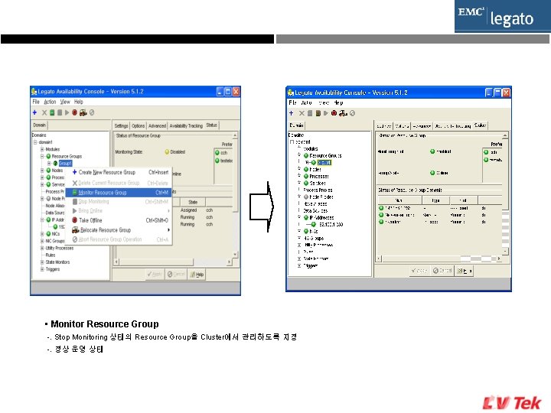Switch to Advanced tab in window with context menu
The image size is (551, 413).
[157, 125]
